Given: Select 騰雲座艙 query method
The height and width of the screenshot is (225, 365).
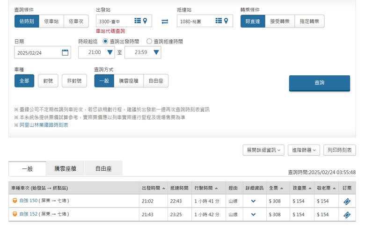Looking at the screenshot, I should (x=129, y=81).
